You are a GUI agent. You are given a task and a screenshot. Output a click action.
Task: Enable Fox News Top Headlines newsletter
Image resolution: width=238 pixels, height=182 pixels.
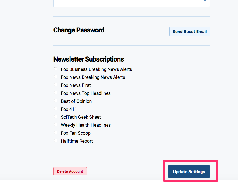pyautogui.click(x=56, y=92)
